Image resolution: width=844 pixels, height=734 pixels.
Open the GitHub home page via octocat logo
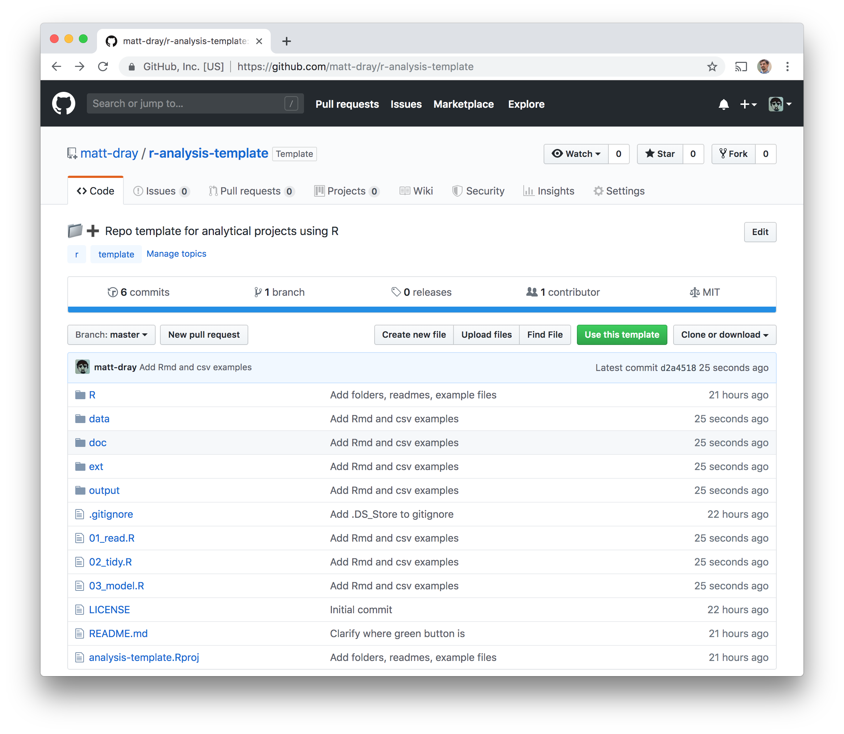coord(64,103)
